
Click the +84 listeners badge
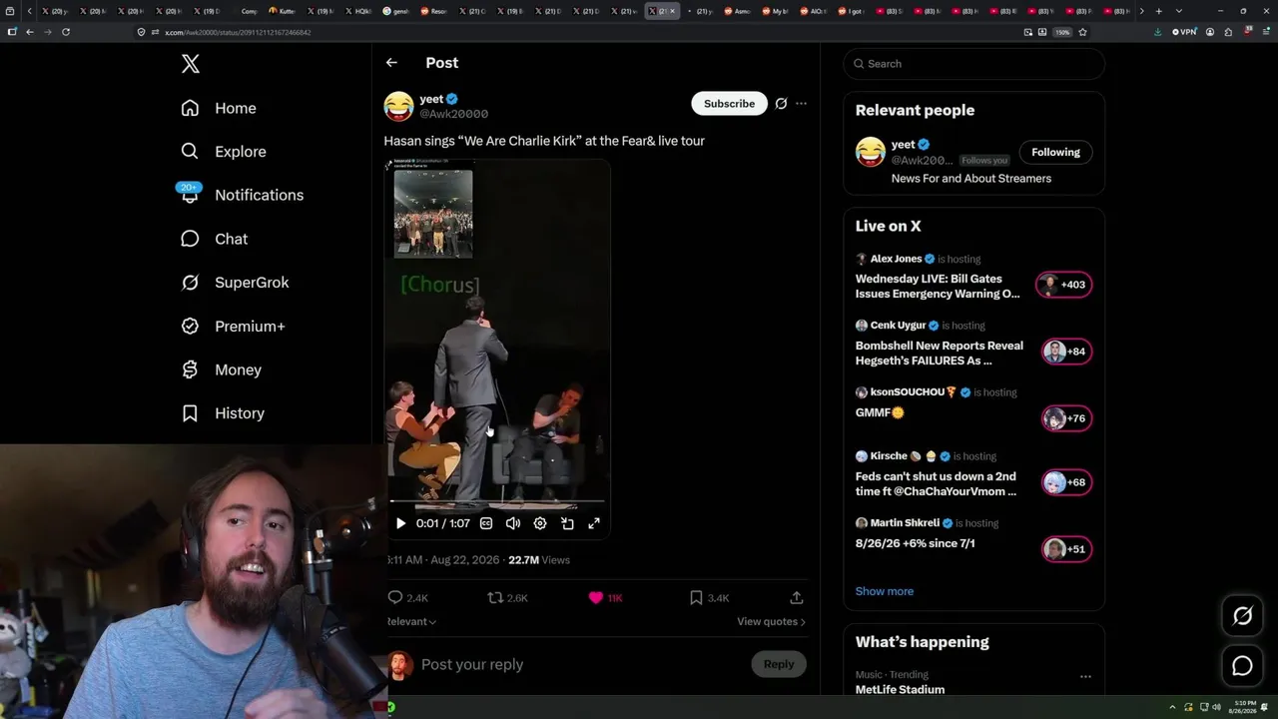coord(1066,352)
